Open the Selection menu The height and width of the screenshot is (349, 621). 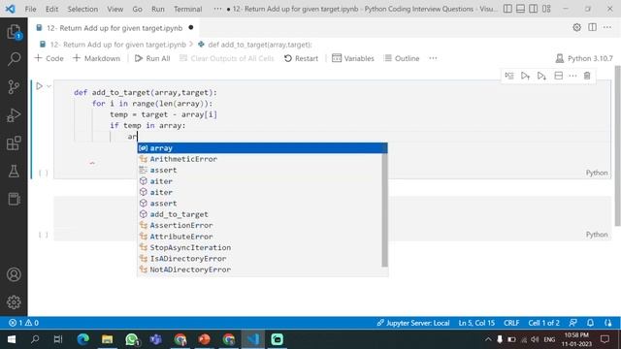click(82, 9)
